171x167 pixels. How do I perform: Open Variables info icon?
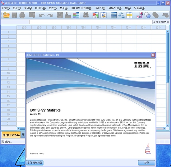76,15
